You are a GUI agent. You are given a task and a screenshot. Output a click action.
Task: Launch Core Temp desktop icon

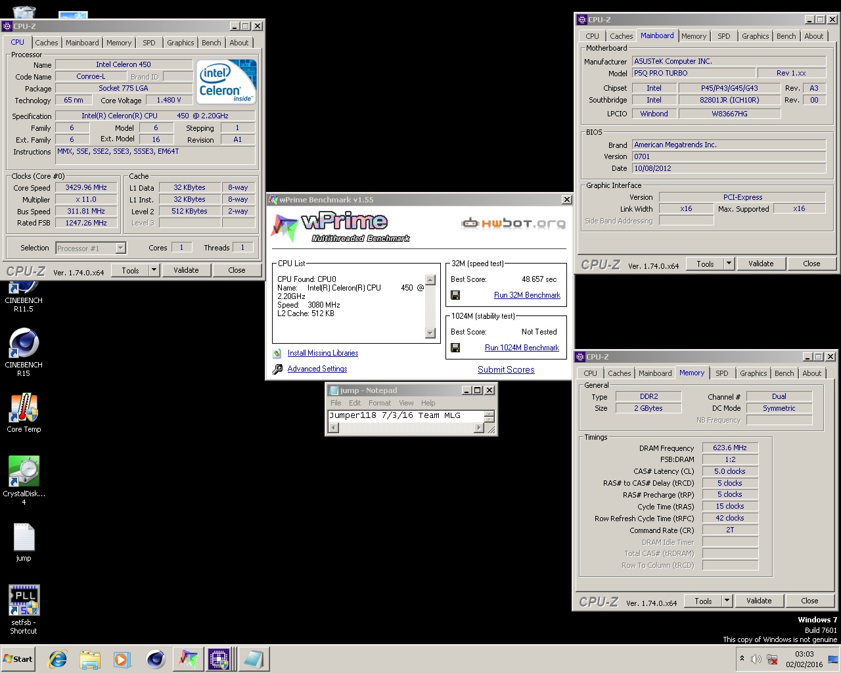pyautogui.click(x=24, y=413)
